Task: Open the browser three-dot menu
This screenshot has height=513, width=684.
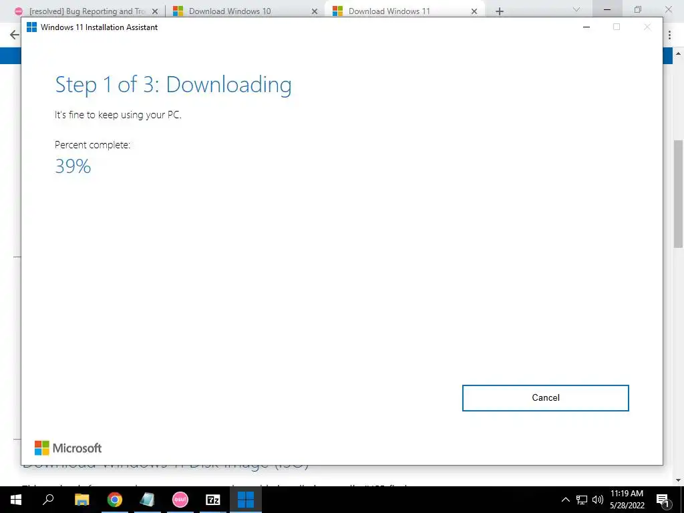Action: 669,35
